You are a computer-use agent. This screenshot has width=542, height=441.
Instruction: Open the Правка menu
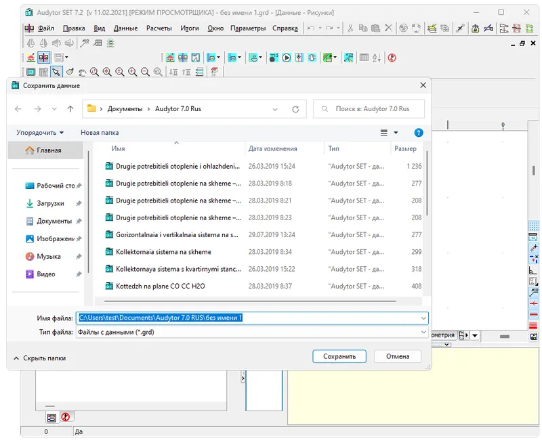tap(74, 28)
